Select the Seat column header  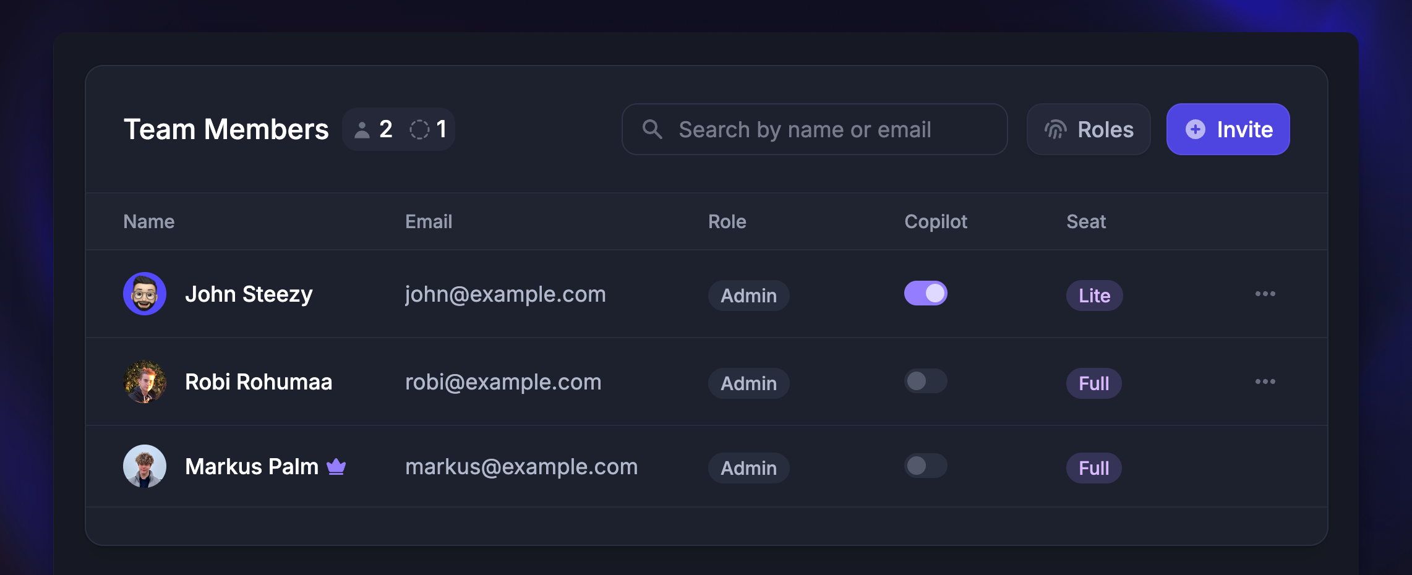pos(1086,221)
